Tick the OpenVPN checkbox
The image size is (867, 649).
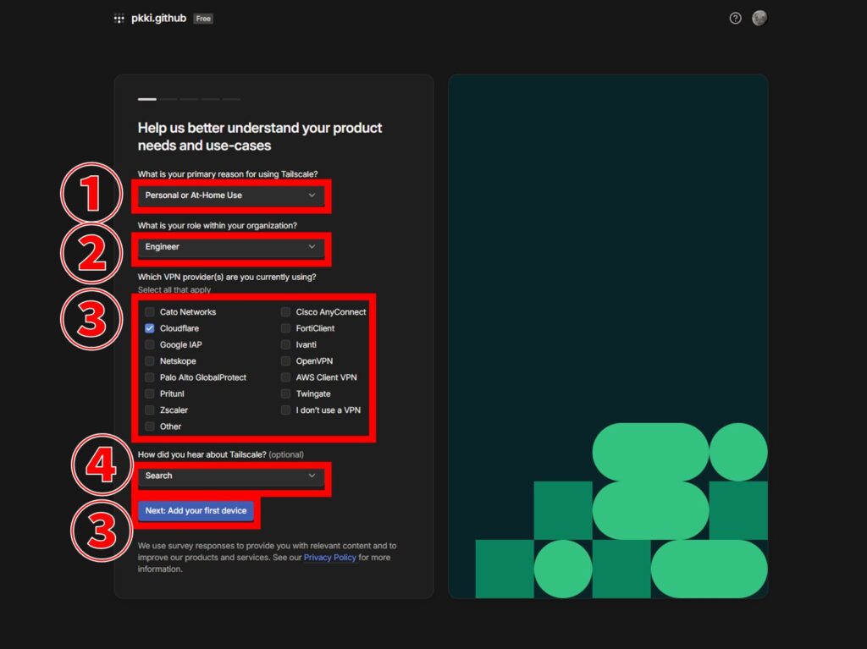tap(286, 361)
